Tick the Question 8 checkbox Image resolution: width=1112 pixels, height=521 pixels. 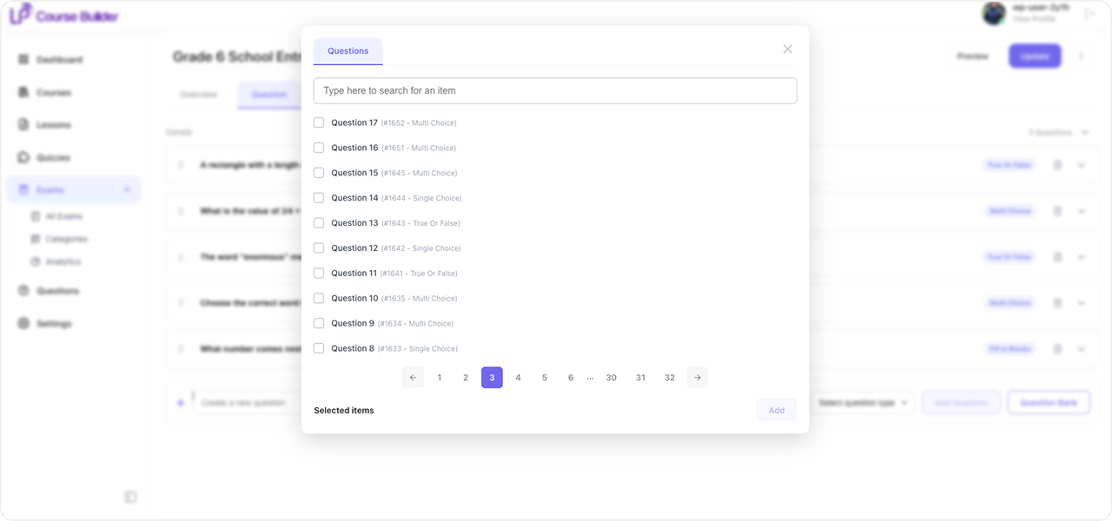pyautogui.click(x=319, y=348)
